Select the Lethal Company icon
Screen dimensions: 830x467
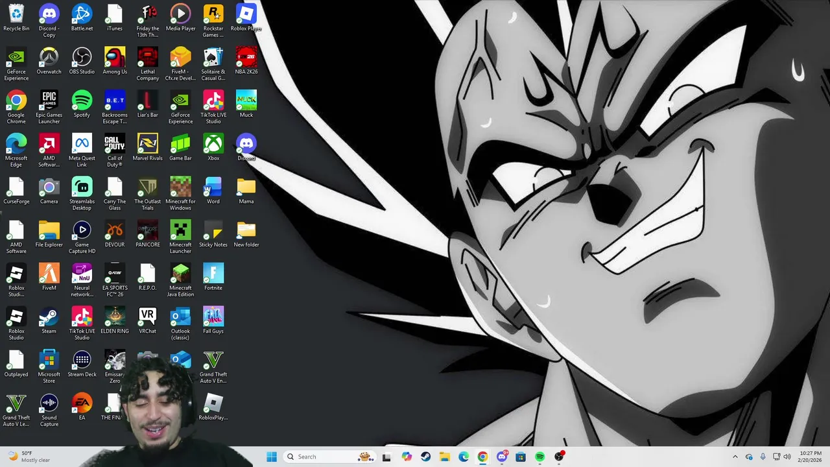pos(148,65)
